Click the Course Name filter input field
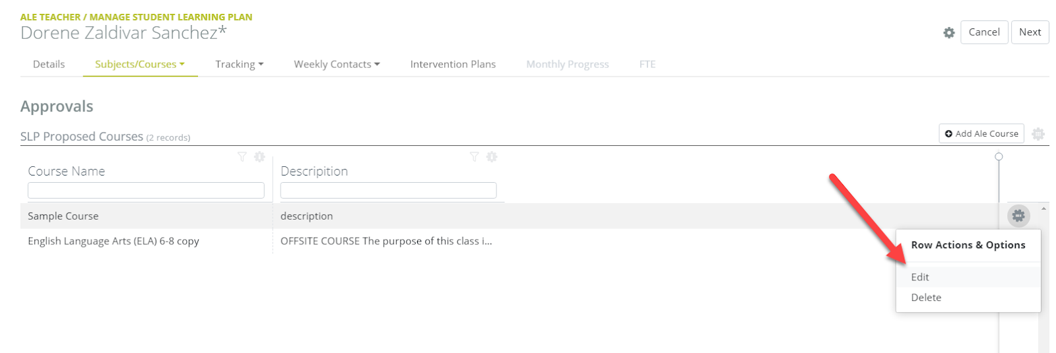Image resolution: width=1056 pixels, height=353 pixels. (146, 191)
